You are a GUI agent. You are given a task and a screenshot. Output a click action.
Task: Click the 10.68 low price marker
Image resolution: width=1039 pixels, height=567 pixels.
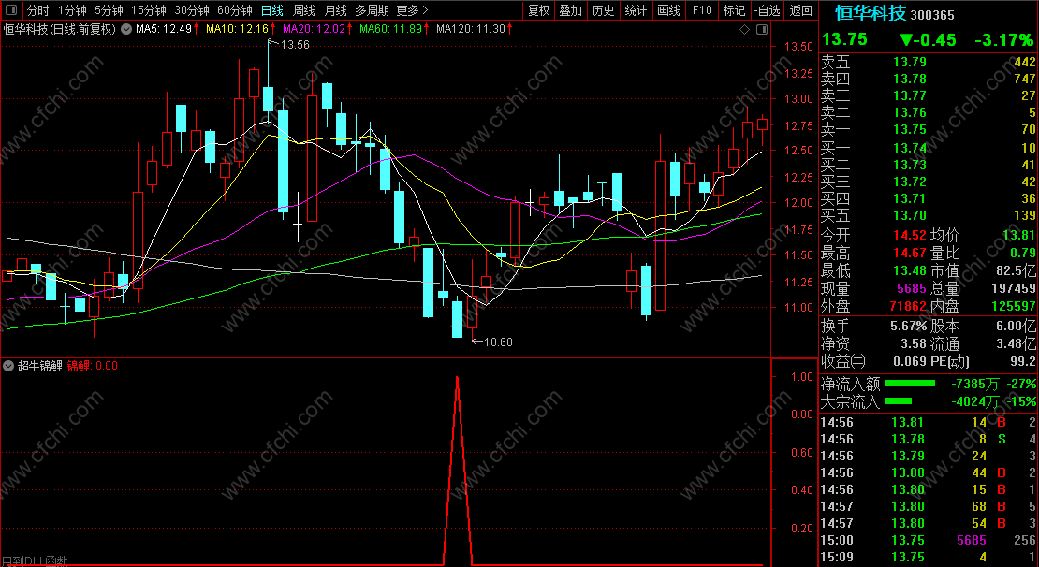coord(498,342)
